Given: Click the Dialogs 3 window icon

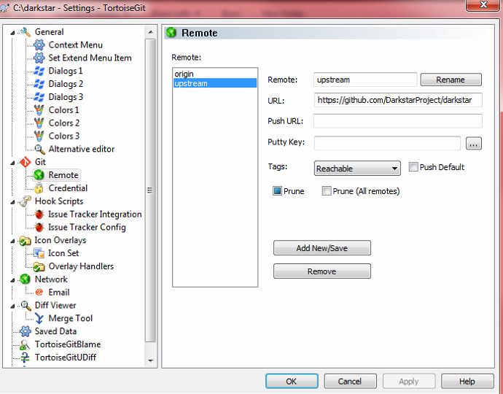Looking at the screenshot, I should tap(39, 97).
